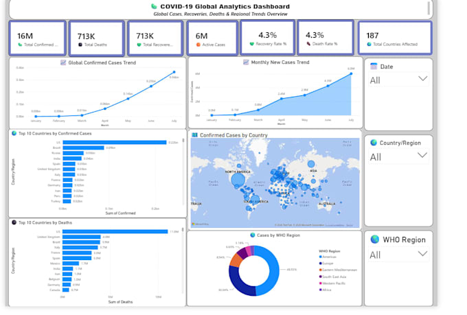This screenshot has width=467, height=315.
Task: Click the 187 Total Countries Affected value
Action: click(372, 36)
